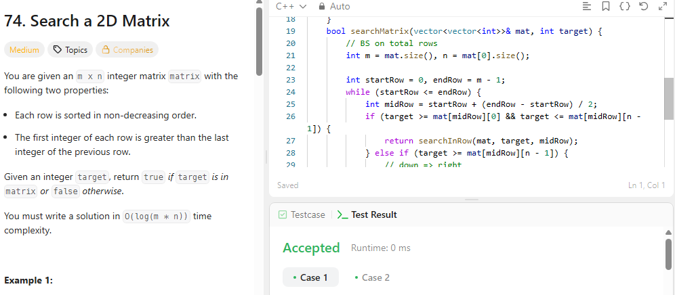Open the C++ language dropdown

tap(291, 7)
